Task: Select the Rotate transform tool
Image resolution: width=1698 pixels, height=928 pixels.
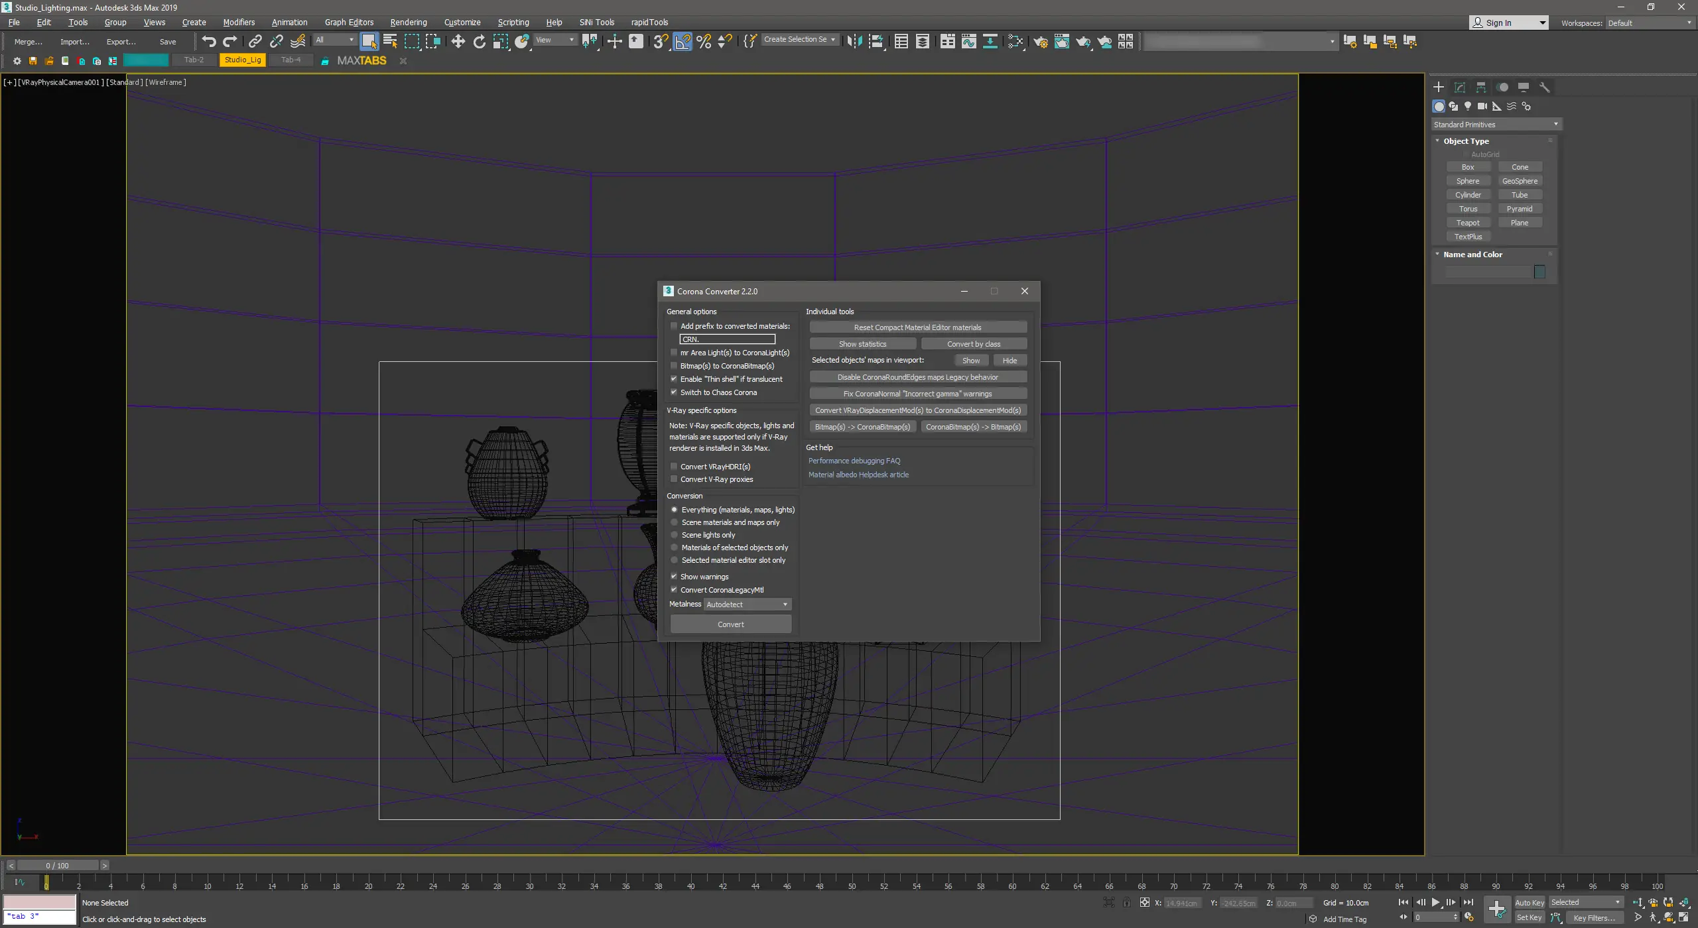Action: coord(479,42)
